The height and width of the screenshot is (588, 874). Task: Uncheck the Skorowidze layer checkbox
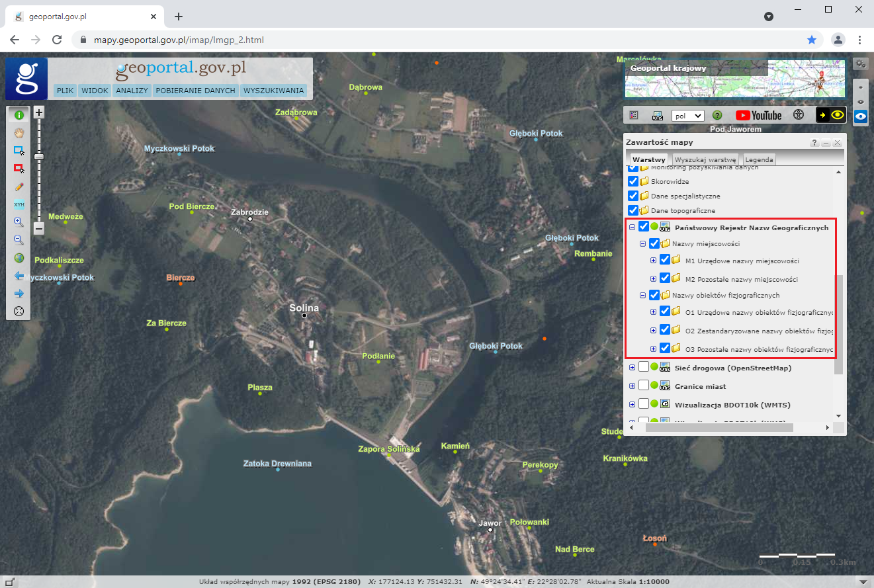(x=633, y=181)
